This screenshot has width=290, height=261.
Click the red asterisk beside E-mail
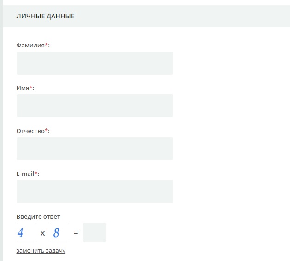(x=36, y=173)
